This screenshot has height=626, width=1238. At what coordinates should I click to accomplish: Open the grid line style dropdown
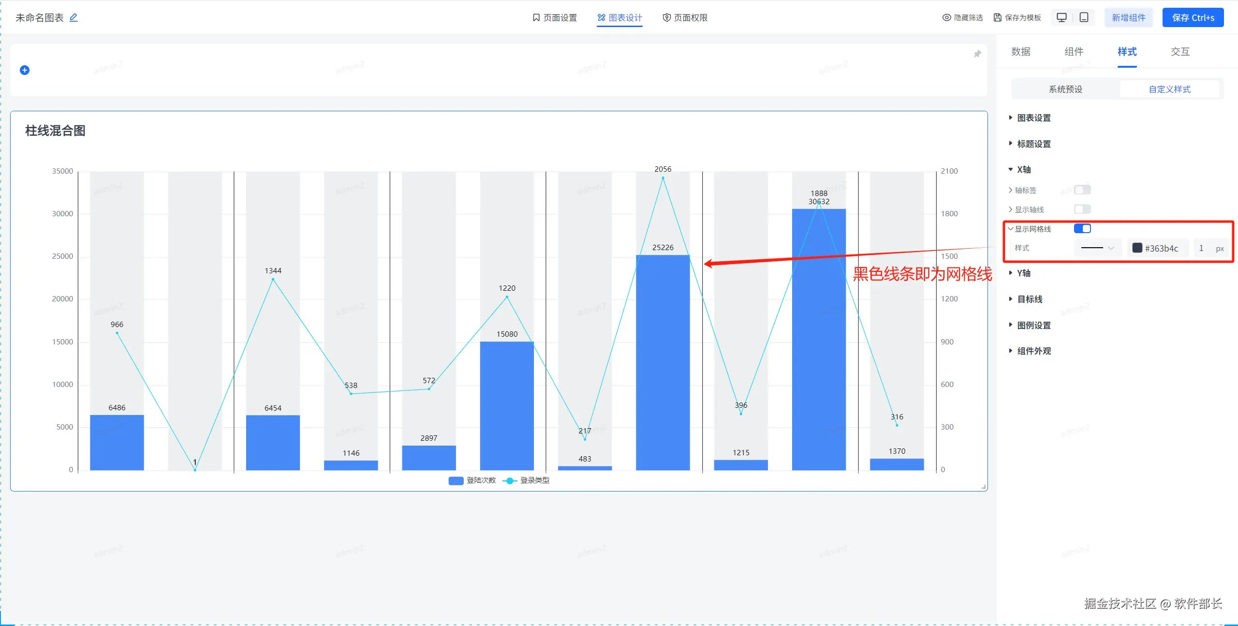pos(1098,248)
